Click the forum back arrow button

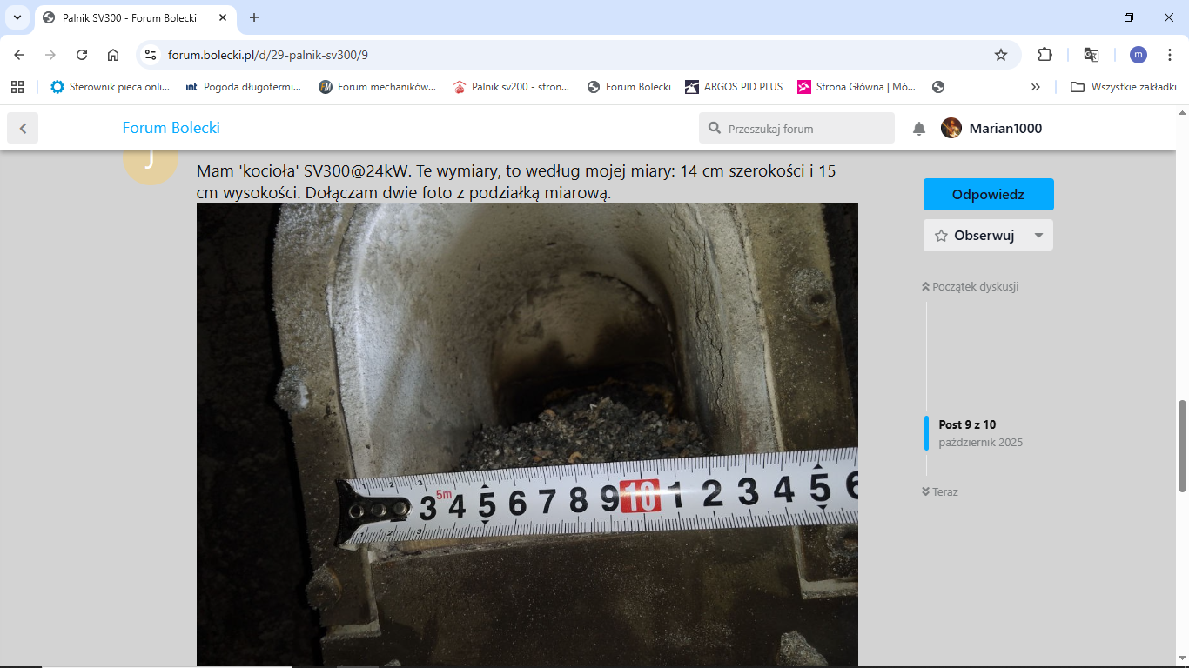tap(24, 129)
